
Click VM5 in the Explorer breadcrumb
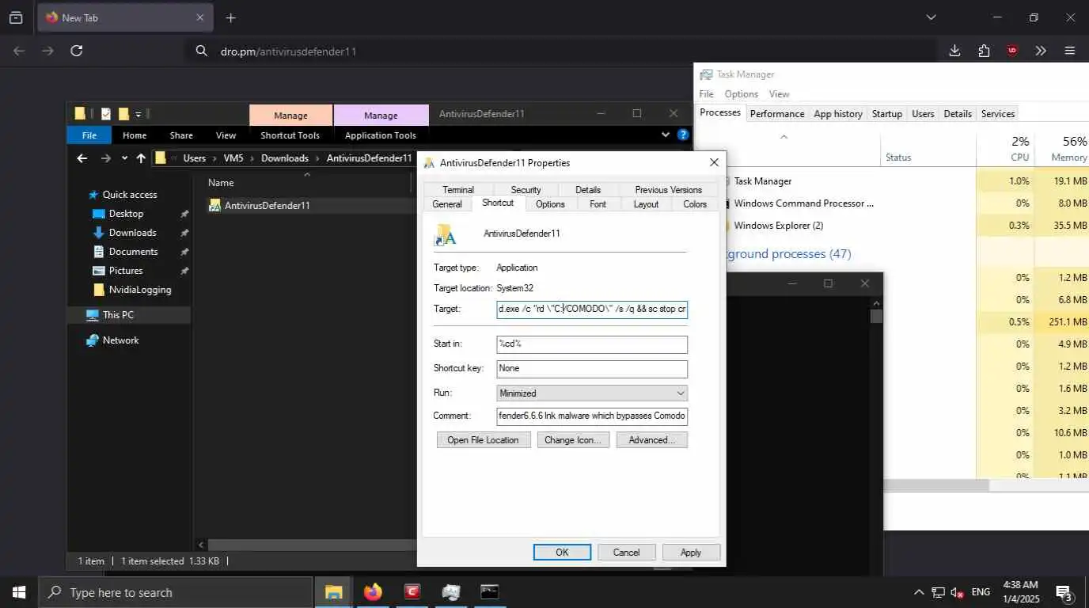click(233, 158)
